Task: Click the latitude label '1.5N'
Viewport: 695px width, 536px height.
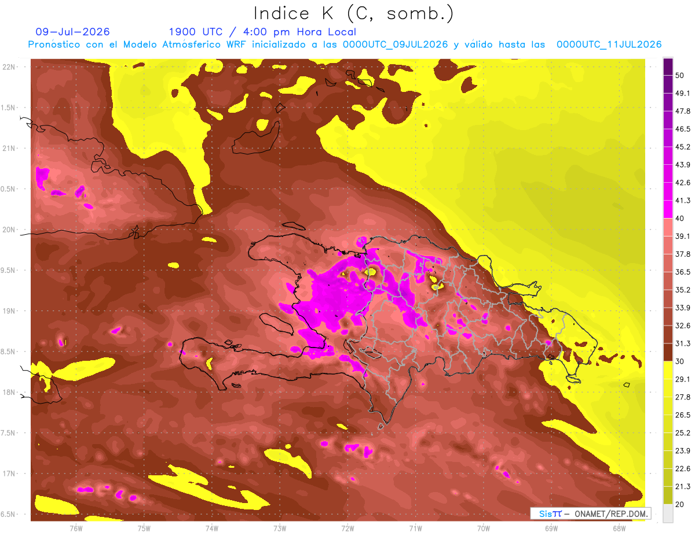Action: (8, 108)
